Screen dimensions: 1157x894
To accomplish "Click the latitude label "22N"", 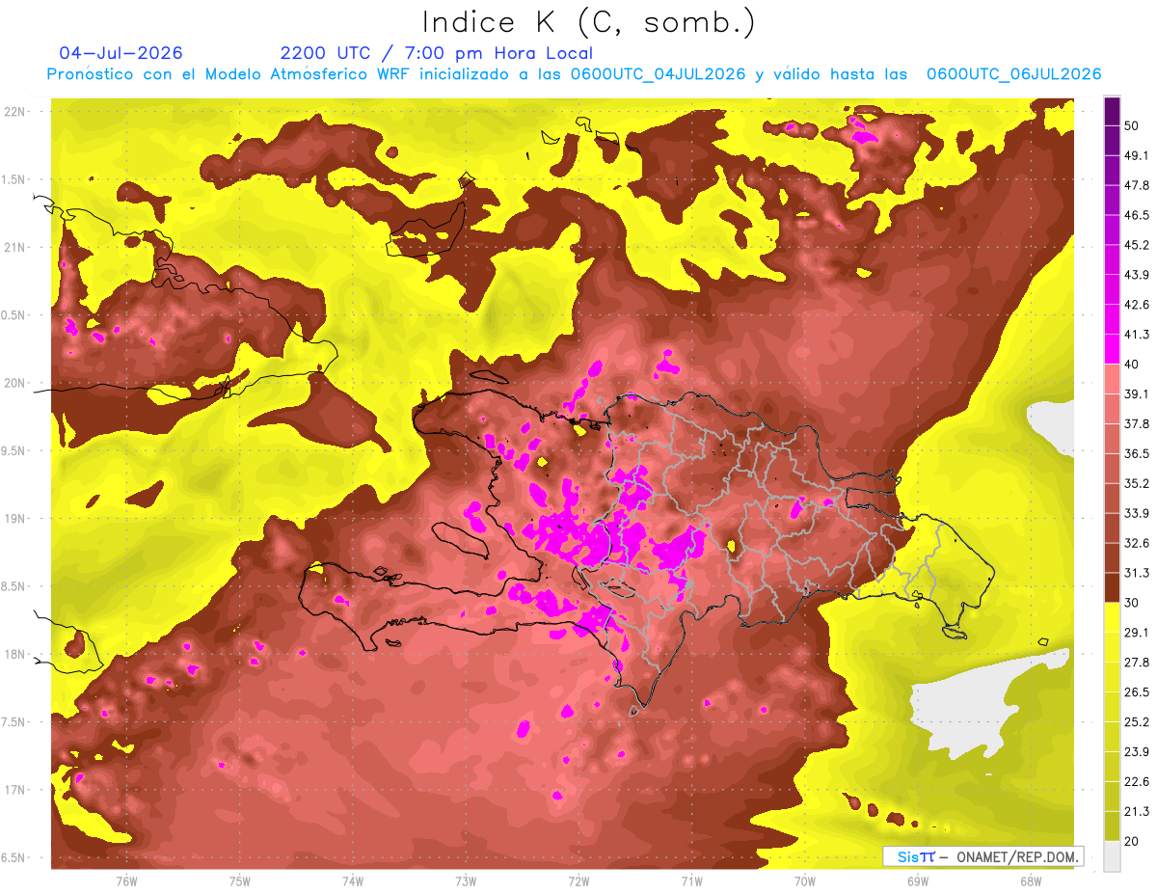I will [x=14, y=112].
